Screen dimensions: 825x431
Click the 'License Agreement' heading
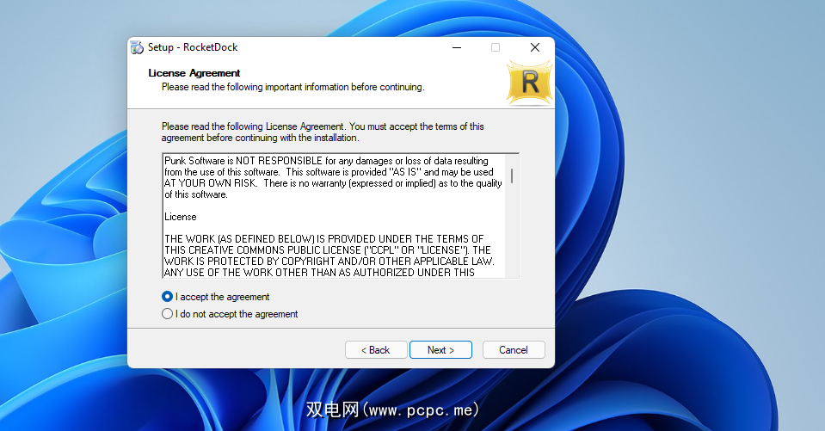(194, 73)
